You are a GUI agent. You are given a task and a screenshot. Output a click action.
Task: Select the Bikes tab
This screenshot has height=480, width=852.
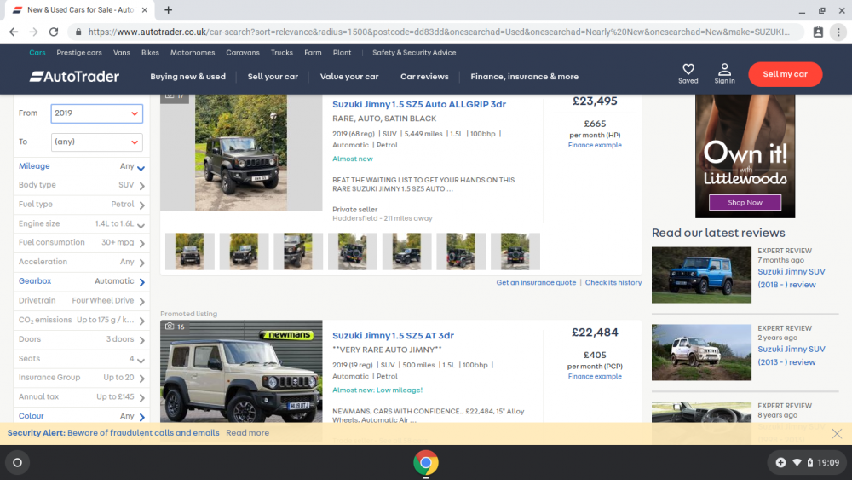pos(151,53)
